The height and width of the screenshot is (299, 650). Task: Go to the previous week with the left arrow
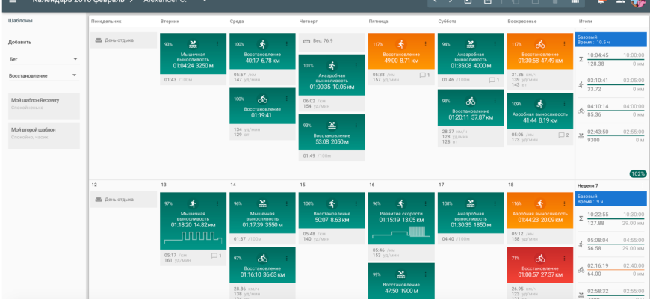436,2
